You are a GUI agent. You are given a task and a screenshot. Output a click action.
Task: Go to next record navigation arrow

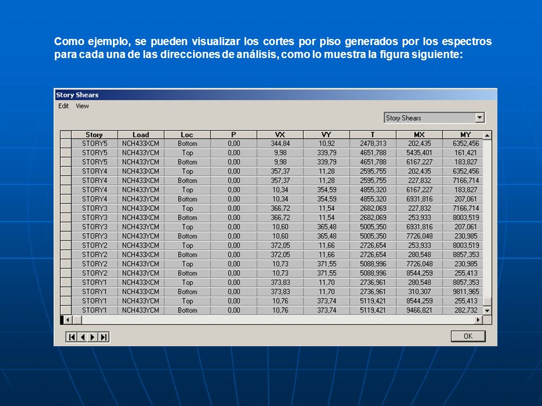pos(93,337)
